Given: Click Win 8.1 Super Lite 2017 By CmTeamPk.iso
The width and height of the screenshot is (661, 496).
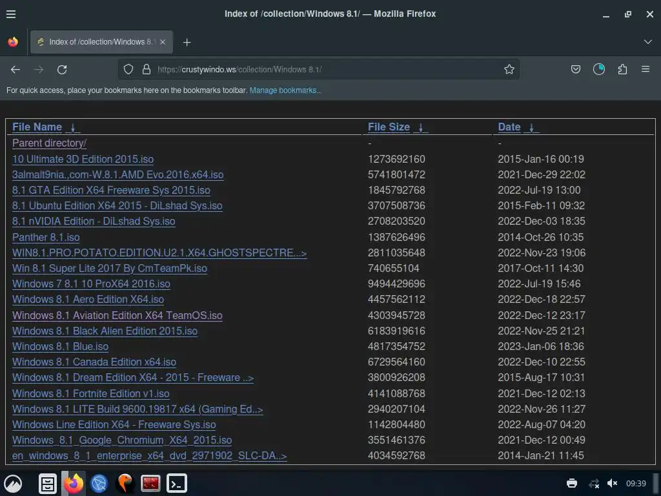Looking at the screenshot, I should [110, 268].
